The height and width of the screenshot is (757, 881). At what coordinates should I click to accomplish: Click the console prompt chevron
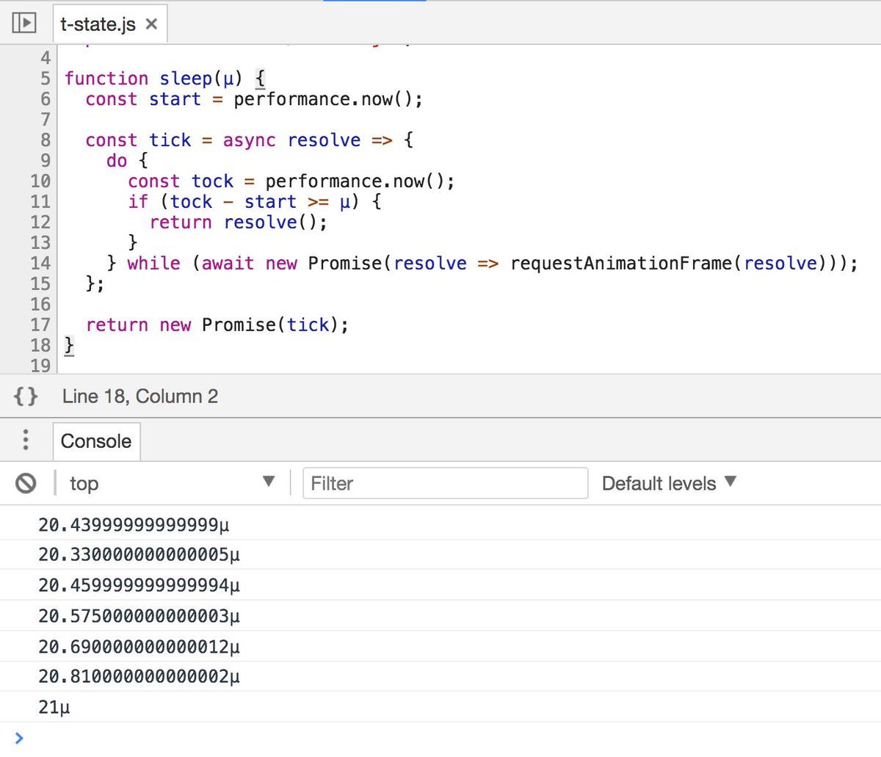click(19, 738)
